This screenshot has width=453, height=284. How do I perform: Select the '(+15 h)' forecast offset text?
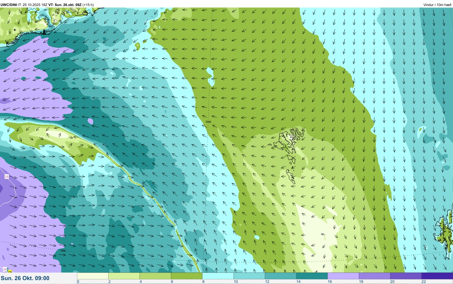[88, 5]
